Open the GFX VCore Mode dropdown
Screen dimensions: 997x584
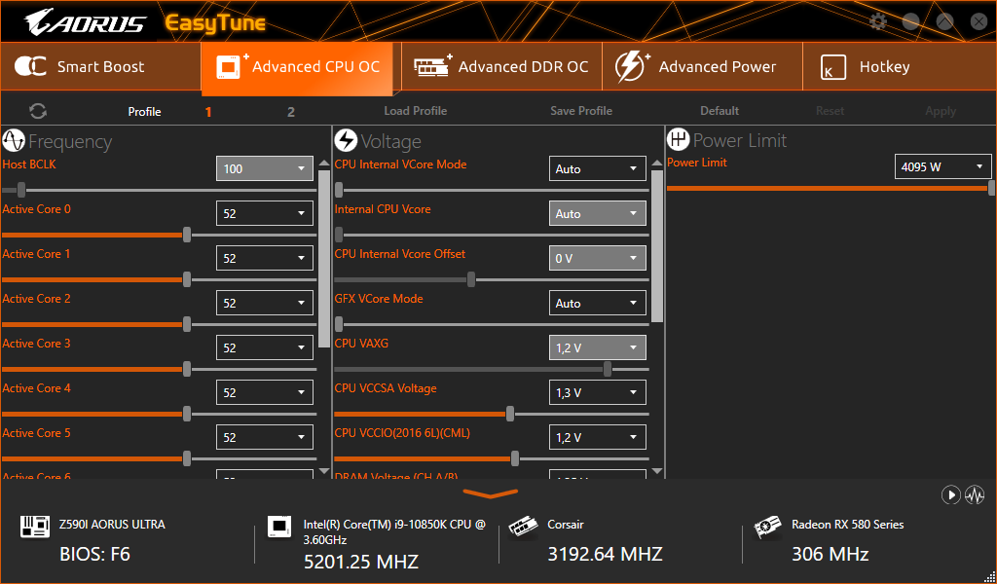coord(598,303)
